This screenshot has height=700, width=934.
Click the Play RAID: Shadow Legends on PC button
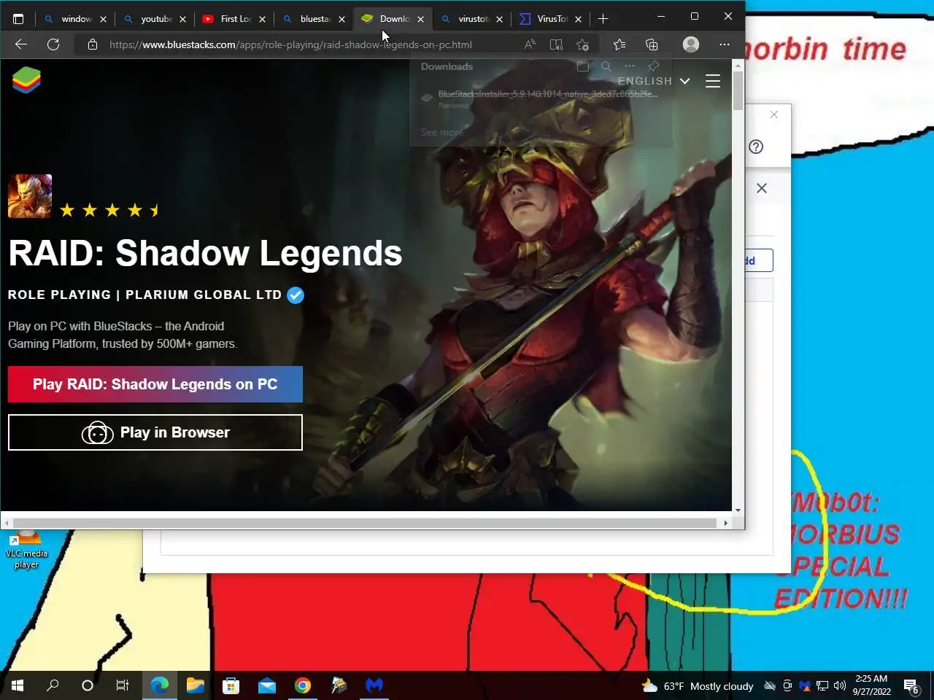coord(155,384)
